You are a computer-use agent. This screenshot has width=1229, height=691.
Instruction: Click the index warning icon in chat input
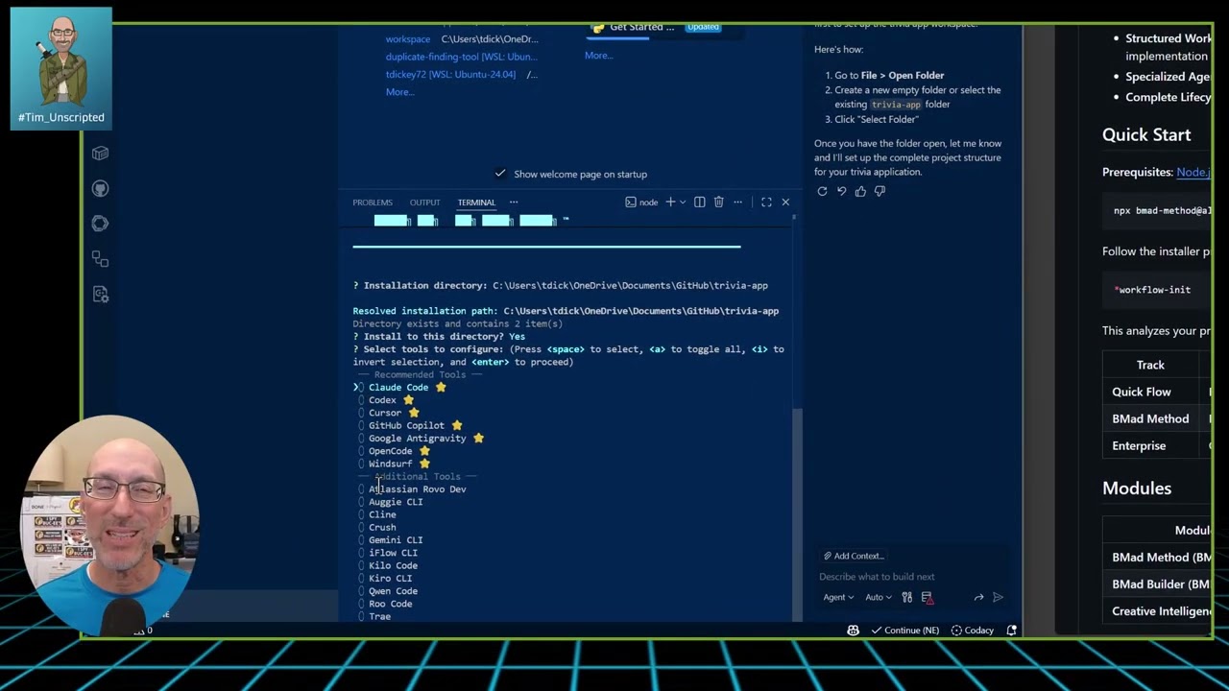[927, 597]
